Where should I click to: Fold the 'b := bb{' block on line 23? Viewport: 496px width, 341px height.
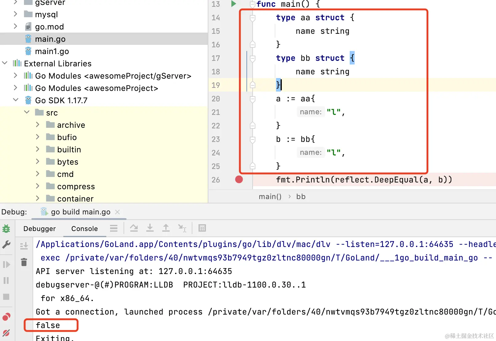253,139
